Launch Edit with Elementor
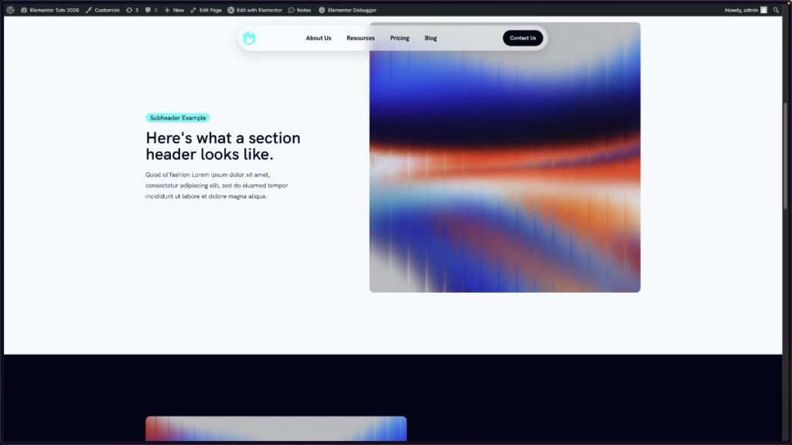Image resolution: width=792 pixels, height=445 pixels. [254, 10]
